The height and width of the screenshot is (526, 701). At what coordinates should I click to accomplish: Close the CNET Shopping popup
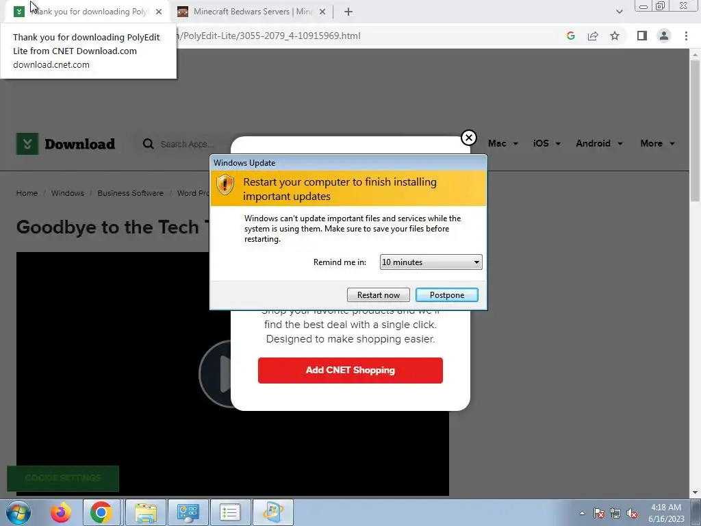pos(468,138)
